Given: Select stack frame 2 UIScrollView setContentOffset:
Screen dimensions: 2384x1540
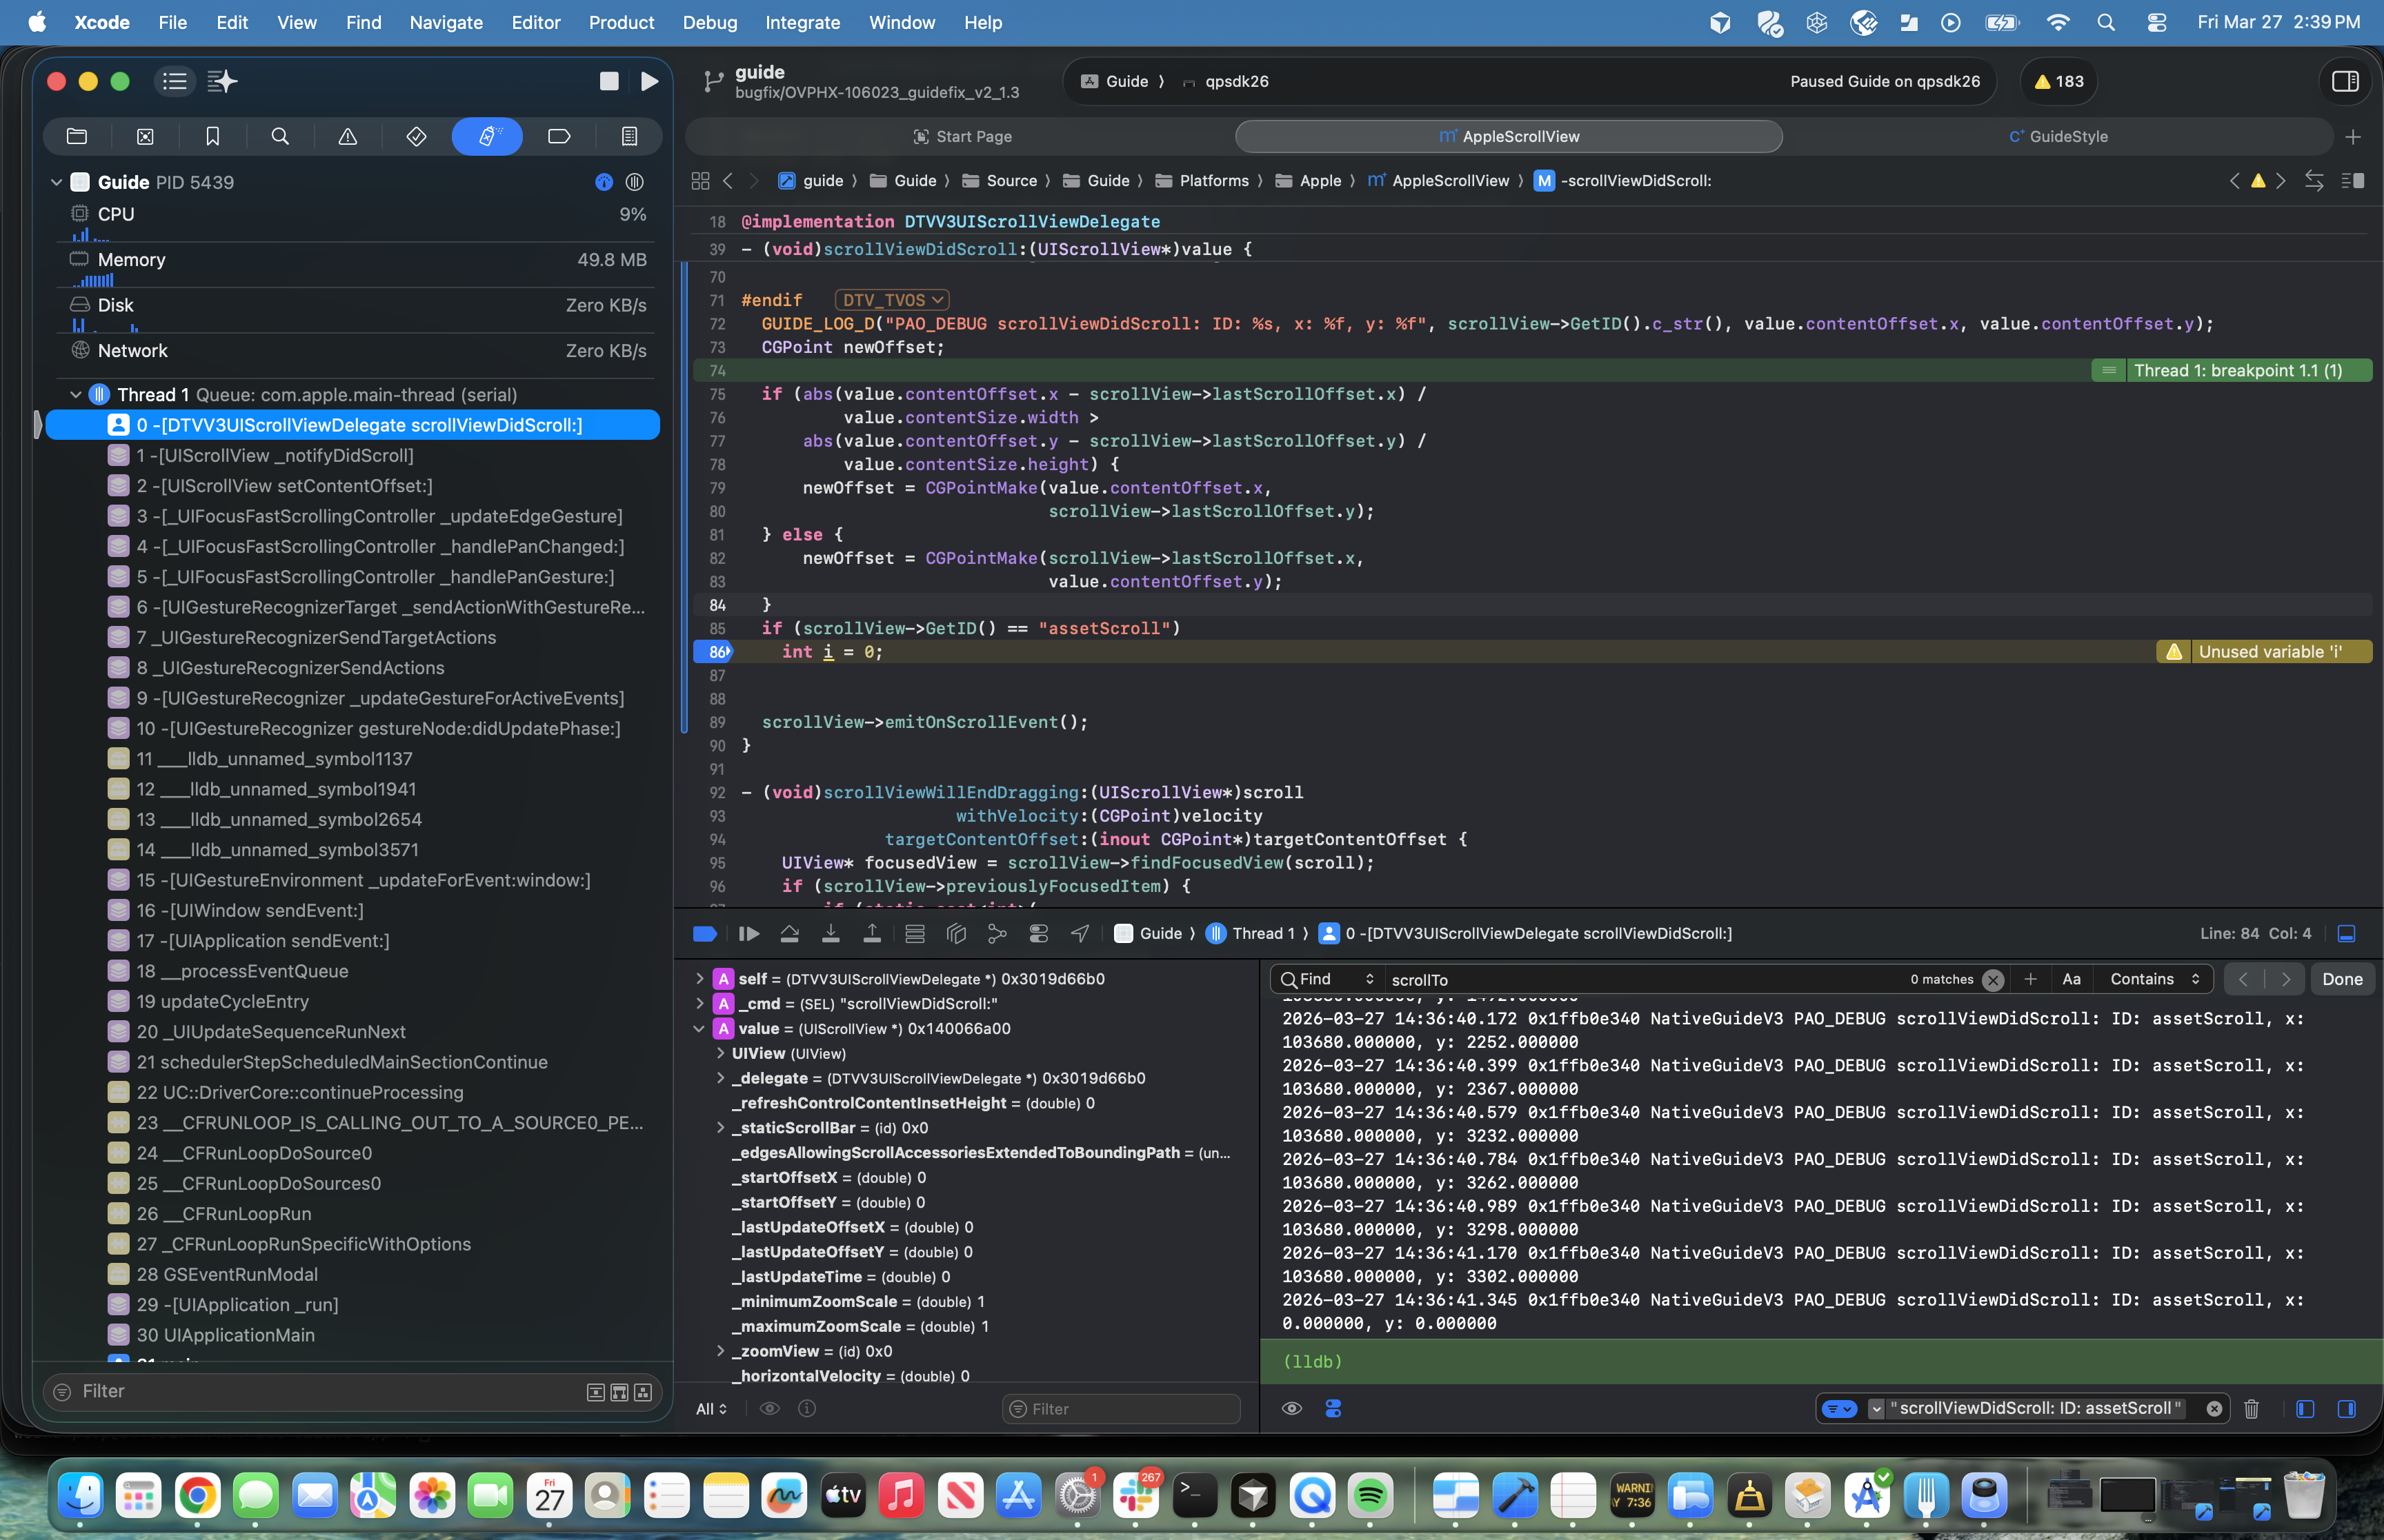Looking at the screenshot, I should pos(284,486).
